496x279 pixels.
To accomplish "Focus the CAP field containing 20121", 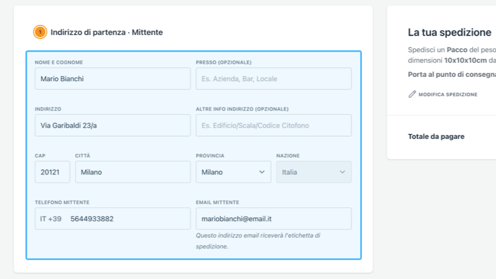I will point(52,172).
